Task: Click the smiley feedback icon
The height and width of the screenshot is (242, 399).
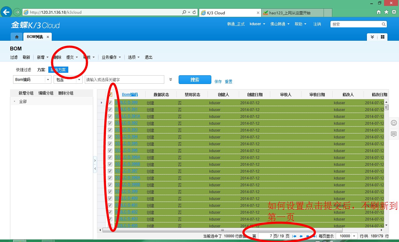Action: 394,123
